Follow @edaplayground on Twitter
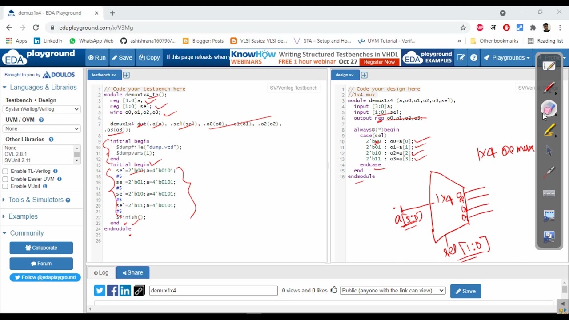Screen dimensions: 569x320 pos(45,277)
